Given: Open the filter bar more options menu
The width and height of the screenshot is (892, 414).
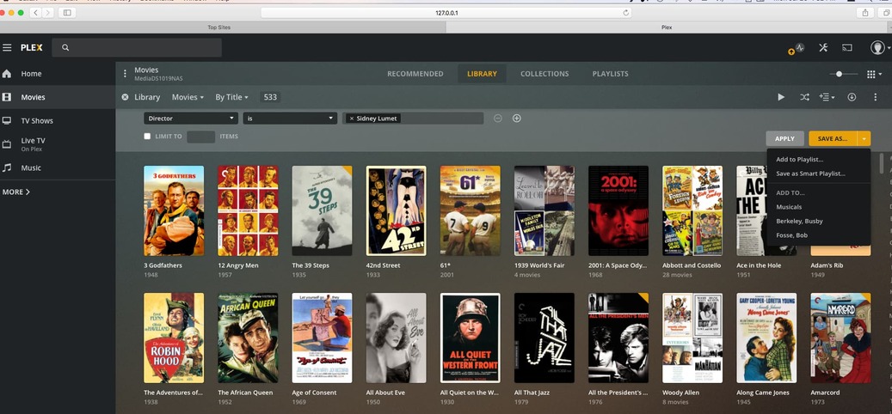Looking at the screenshot, I should point(875,97).
